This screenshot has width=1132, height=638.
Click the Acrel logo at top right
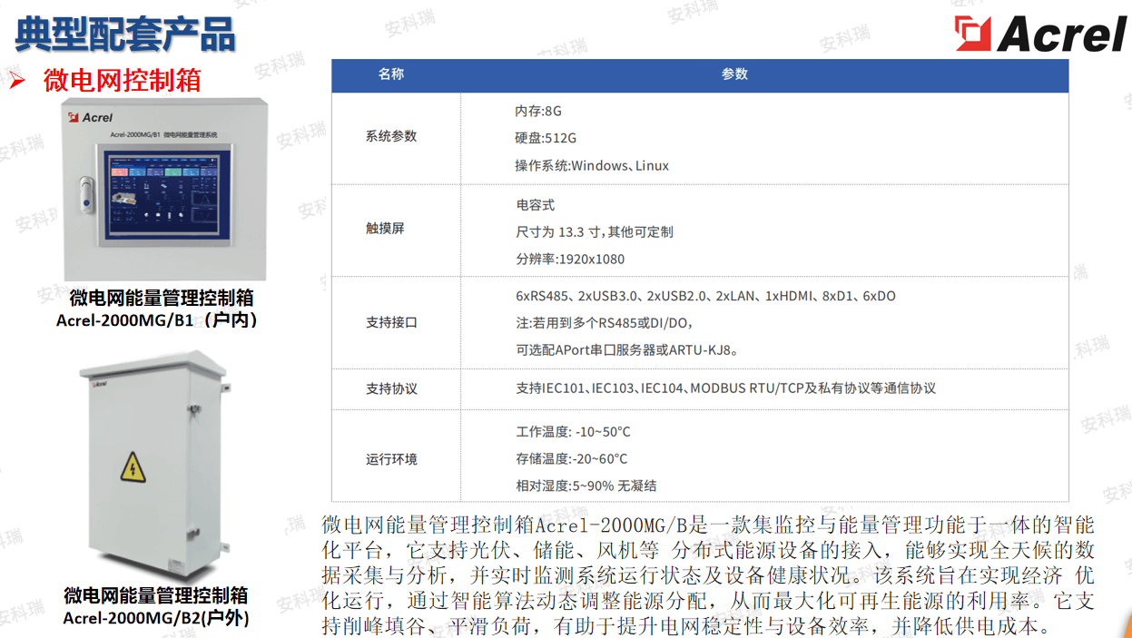(x=1040, y=34)
